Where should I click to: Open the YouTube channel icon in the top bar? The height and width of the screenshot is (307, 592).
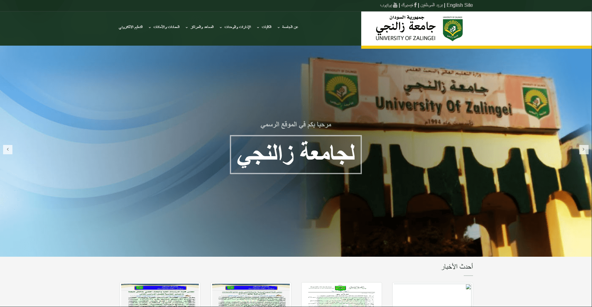coord(394,5)
